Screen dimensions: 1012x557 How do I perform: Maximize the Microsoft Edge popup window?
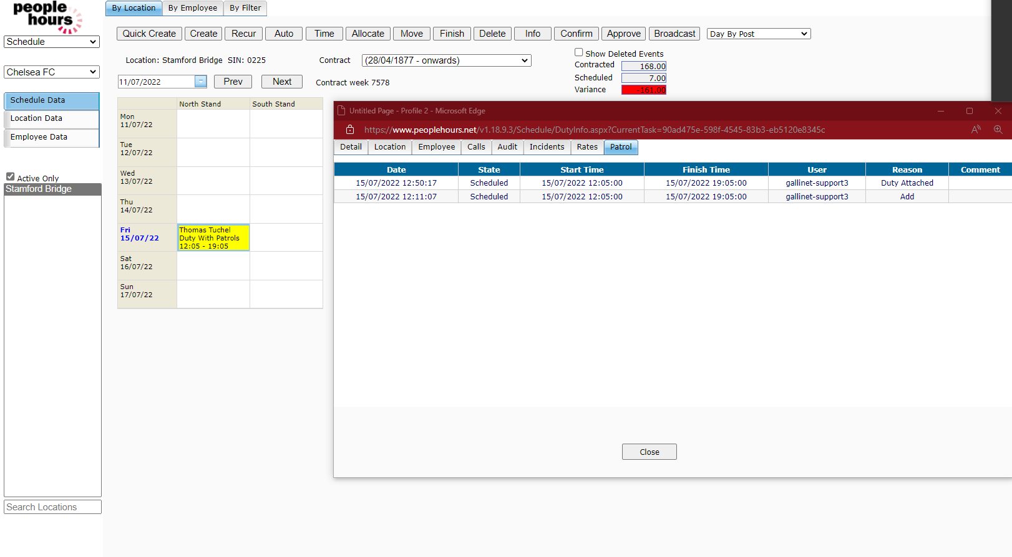969,111
